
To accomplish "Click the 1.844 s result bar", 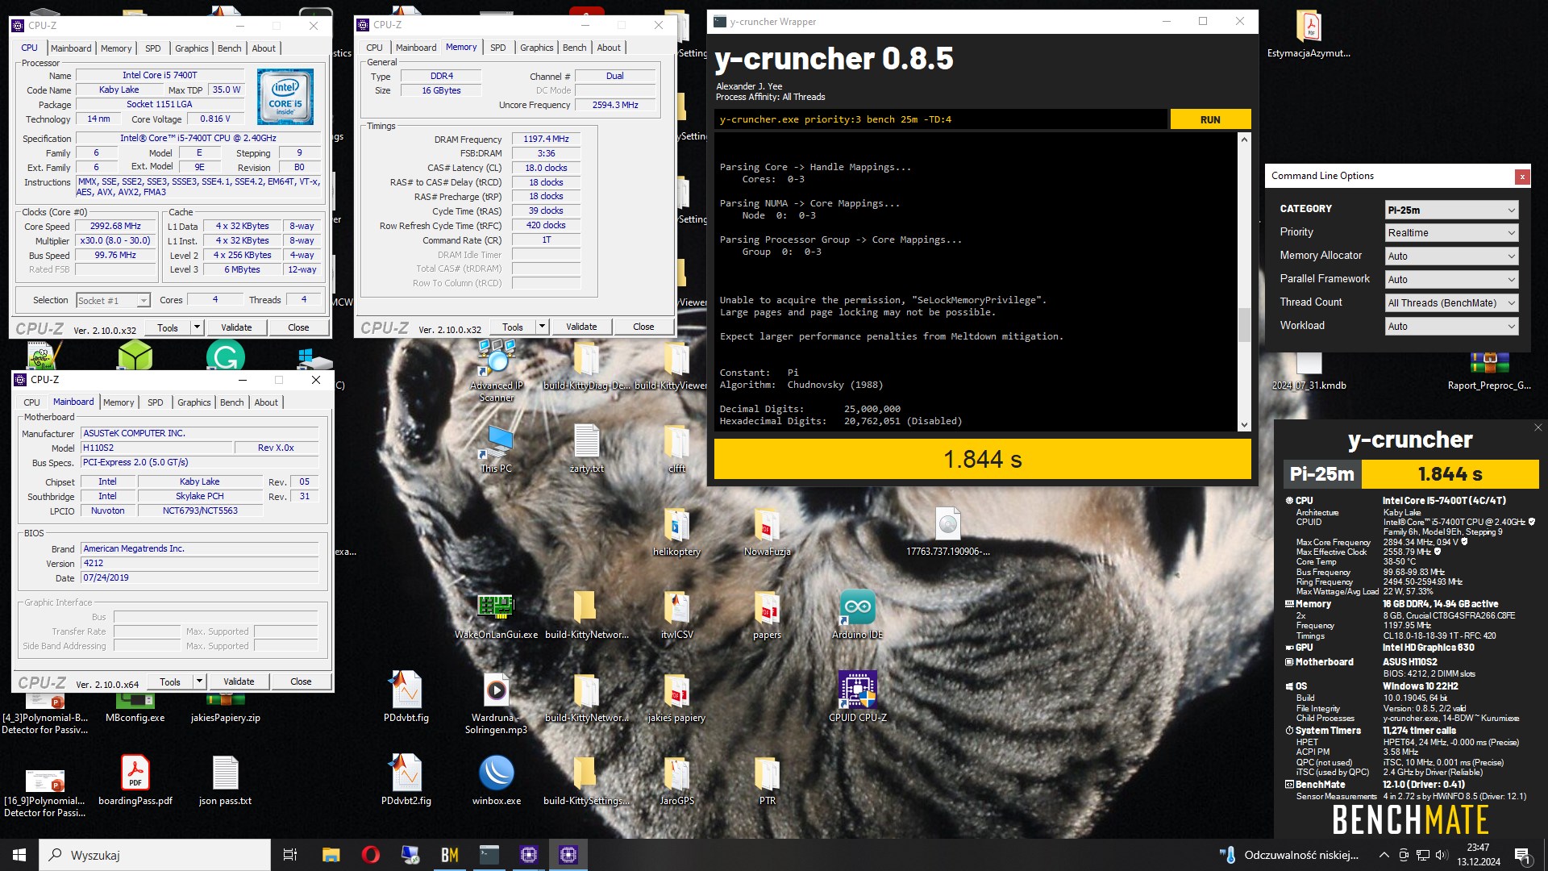I will click(982, 460).
